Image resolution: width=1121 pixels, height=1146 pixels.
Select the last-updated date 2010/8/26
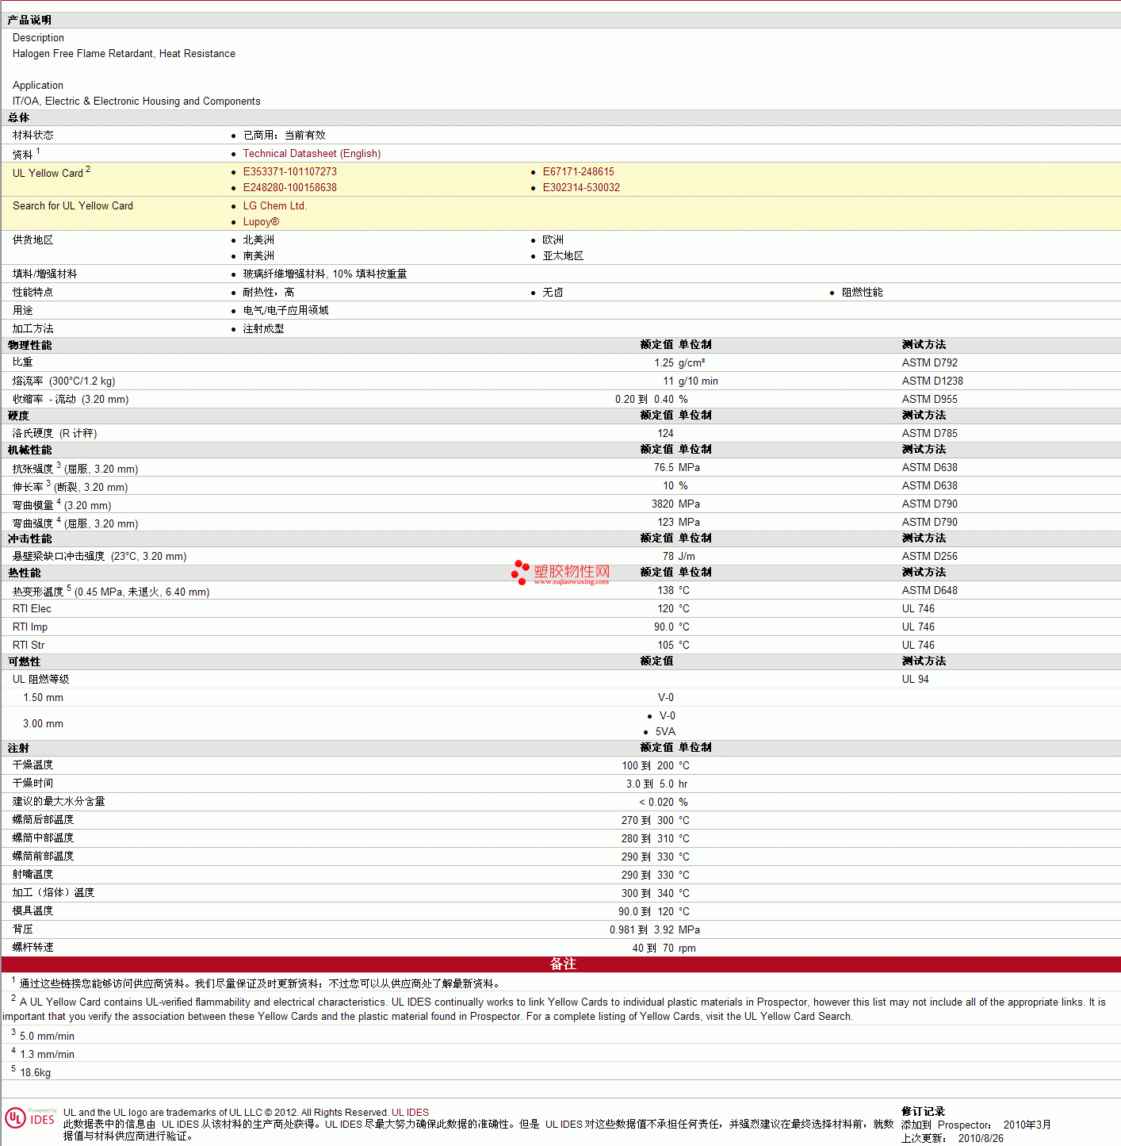[x=981, y=1139]
